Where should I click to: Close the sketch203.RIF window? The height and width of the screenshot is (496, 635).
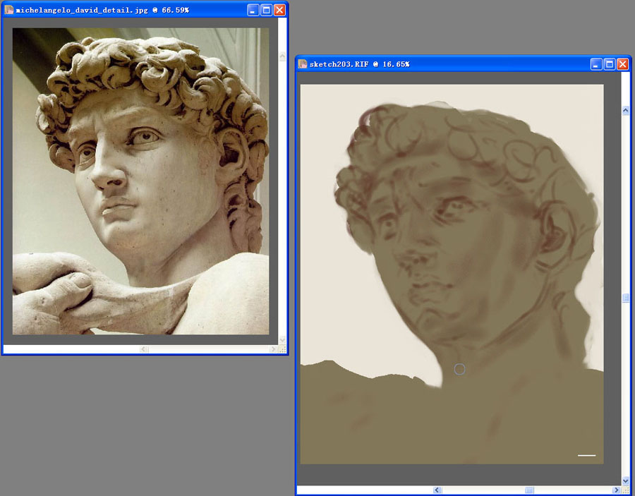point(623,64)
